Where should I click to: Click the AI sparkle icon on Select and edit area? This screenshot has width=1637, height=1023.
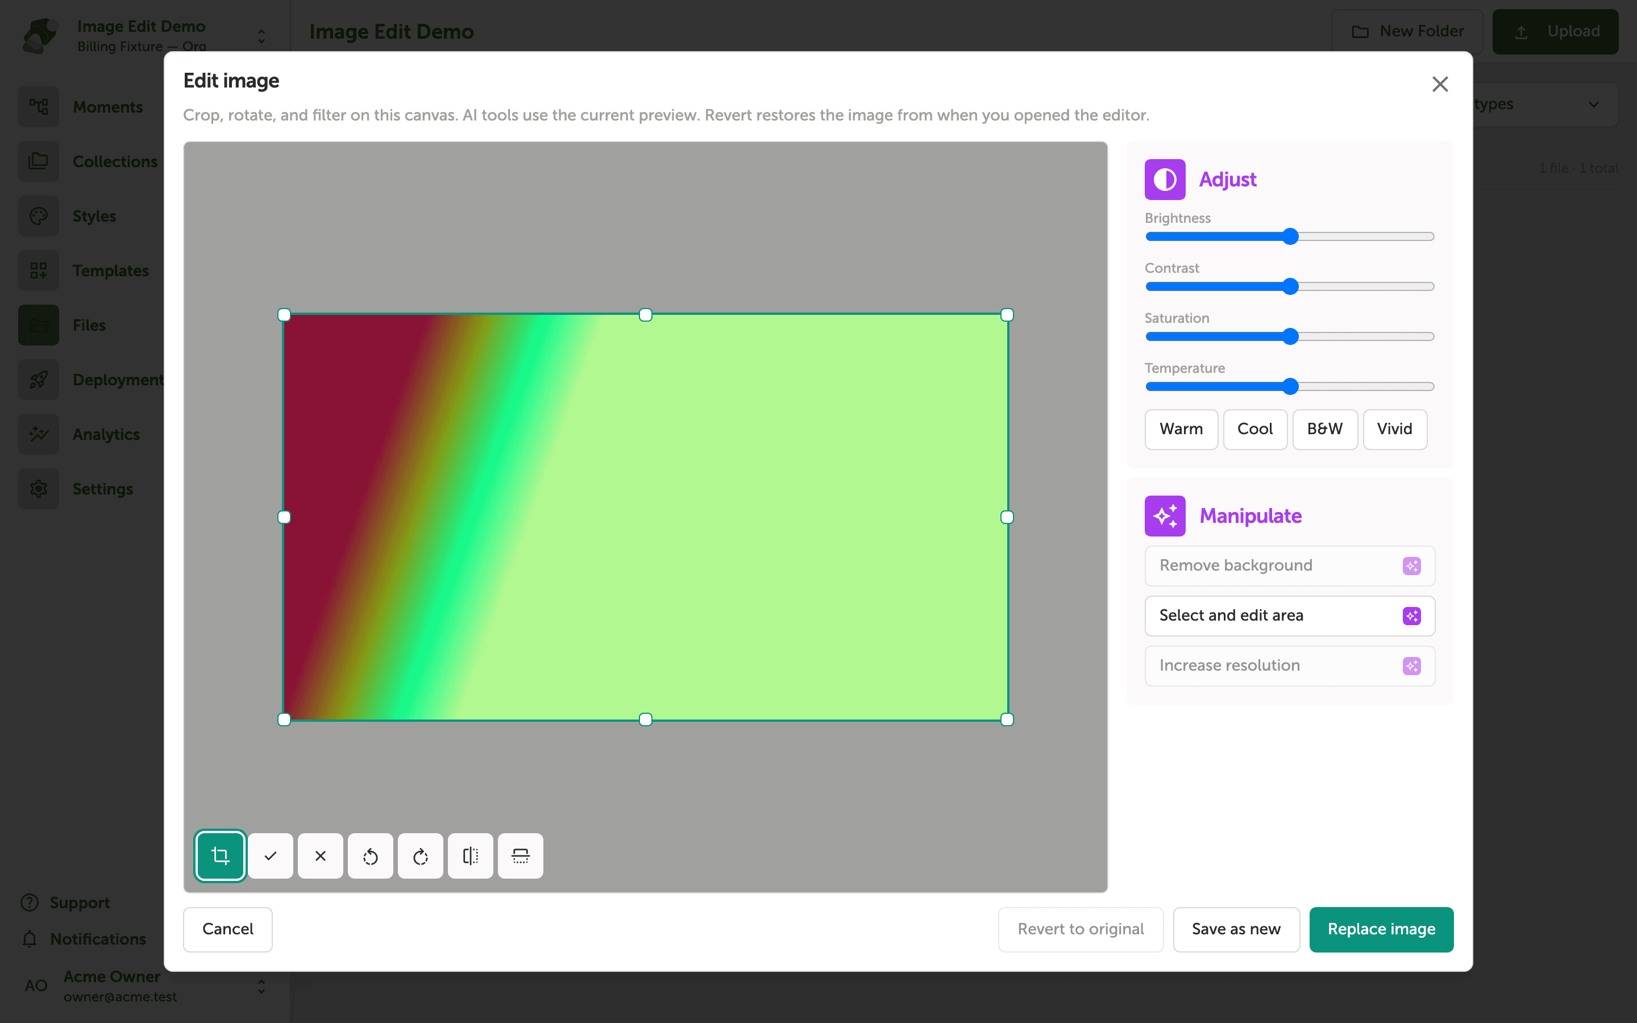(1412, 616)
